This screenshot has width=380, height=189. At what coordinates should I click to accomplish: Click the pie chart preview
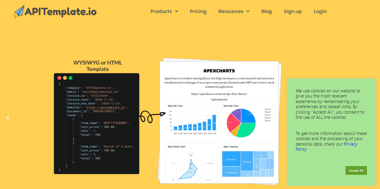point(241,123)
